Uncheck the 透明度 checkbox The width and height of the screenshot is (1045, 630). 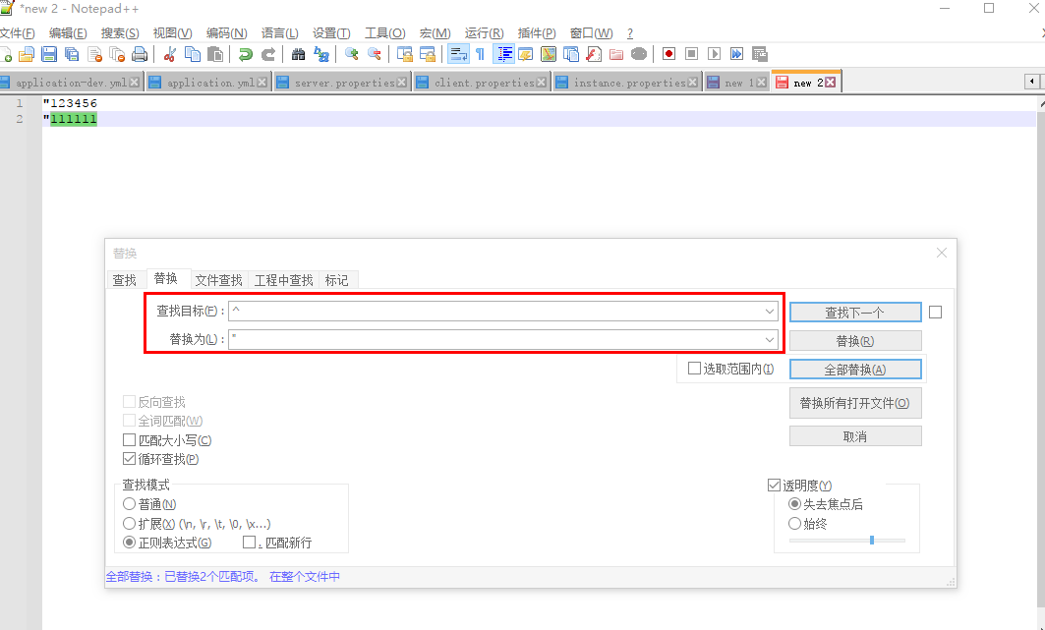pos(774,486)
